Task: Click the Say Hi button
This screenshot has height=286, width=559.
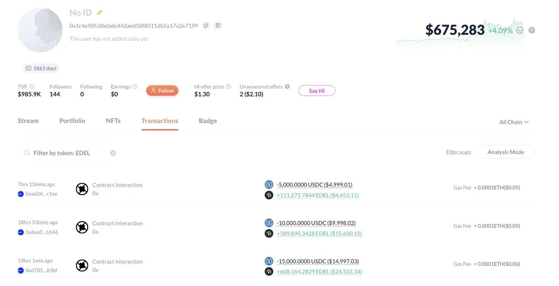Action: click(317, 91)
